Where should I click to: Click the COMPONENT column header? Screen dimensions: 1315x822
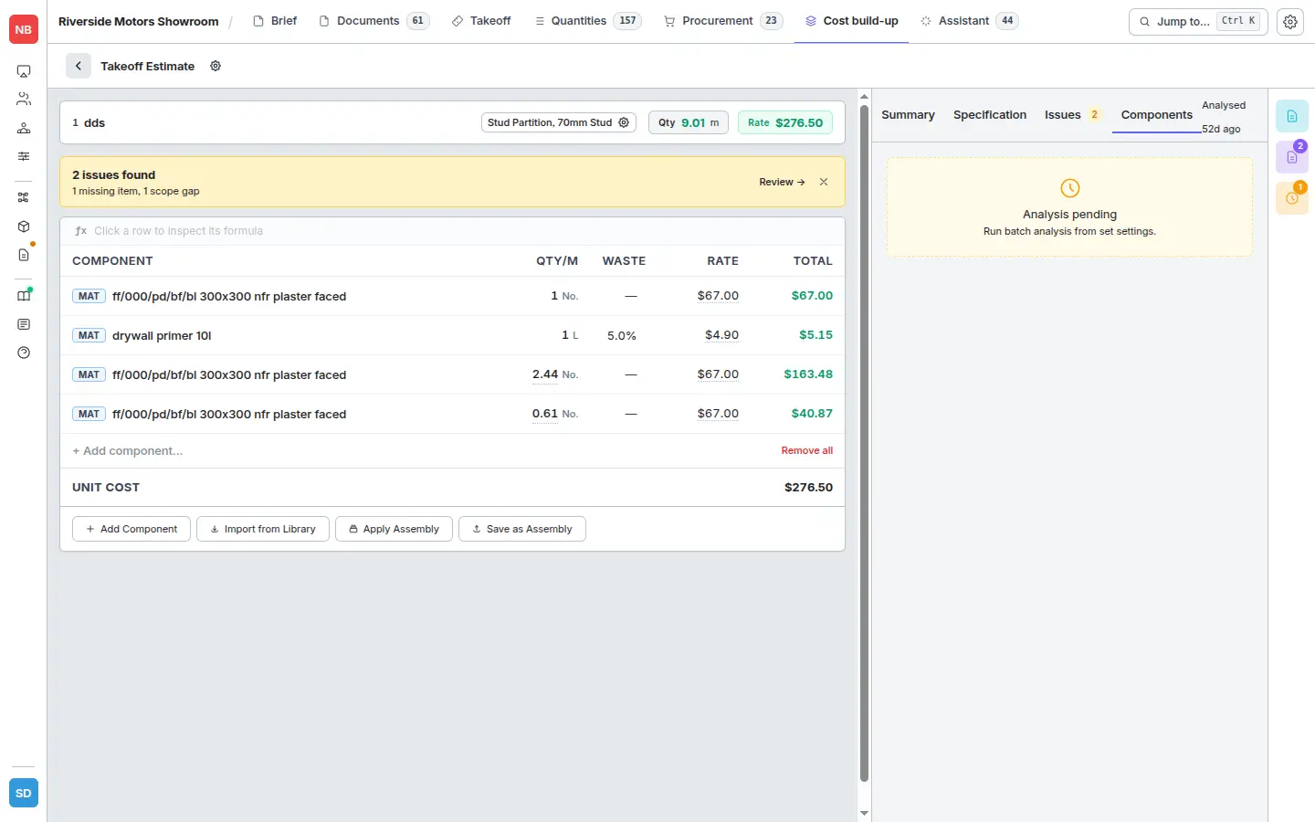point(112,261)
